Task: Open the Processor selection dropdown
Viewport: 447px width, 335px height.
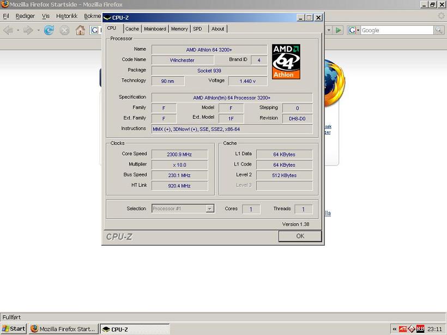Action: click(209, 209)
